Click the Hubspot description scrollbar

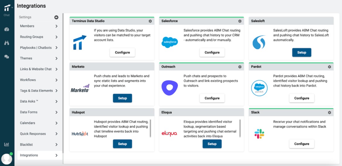[150, 128]
